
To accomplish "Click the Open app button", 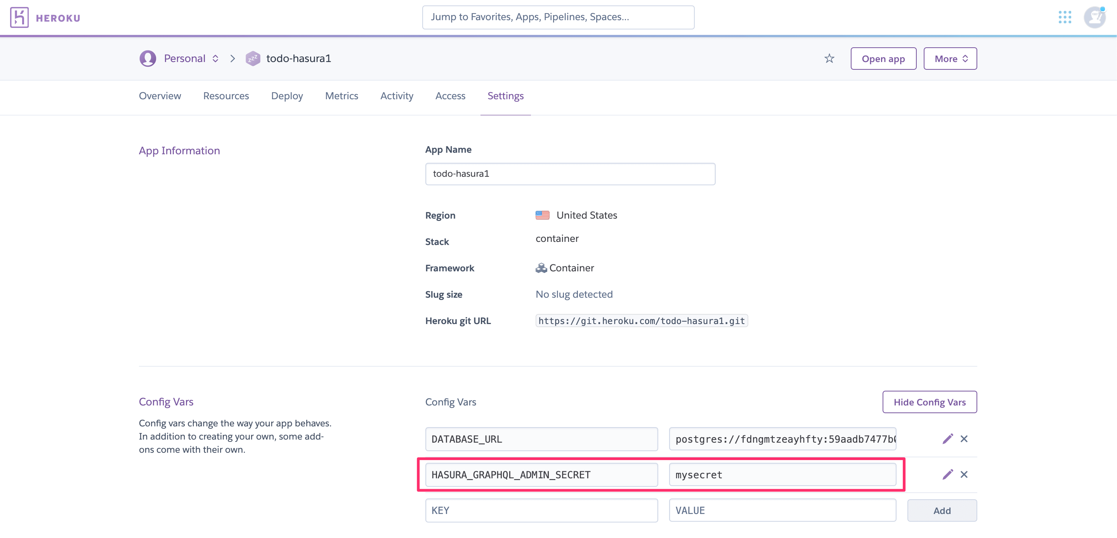I will [883, 59].
